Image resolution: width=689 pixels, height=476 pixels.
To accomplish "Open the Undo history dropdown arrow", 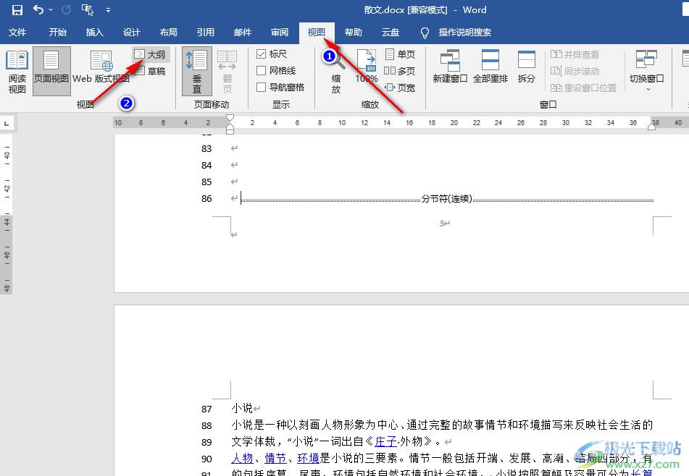I will click(51, 10).
